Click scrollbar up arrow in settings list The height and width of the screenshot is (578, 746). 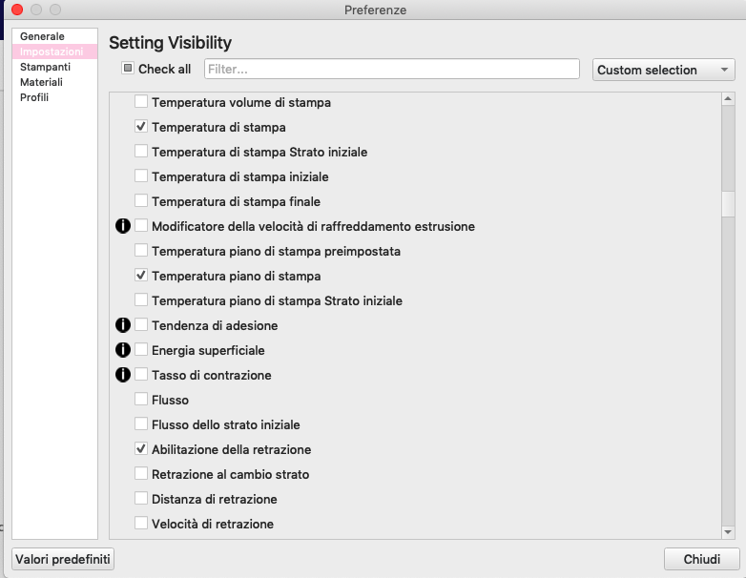click(x=728, y=99)
